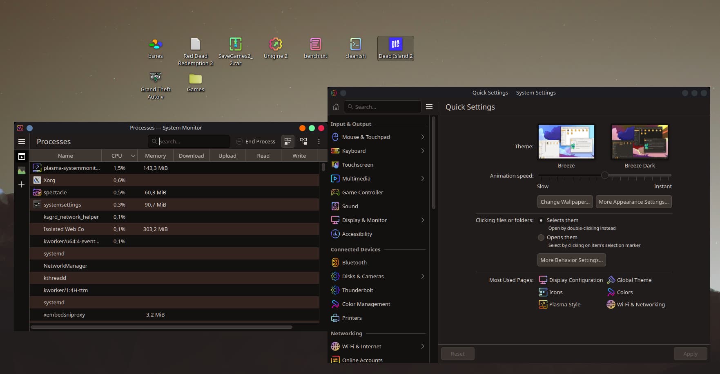Image resolution: width=720 pixels, height=374 pixels.
Task: Open System Monitor overflow options menu
Action: (x=319, y=141)
